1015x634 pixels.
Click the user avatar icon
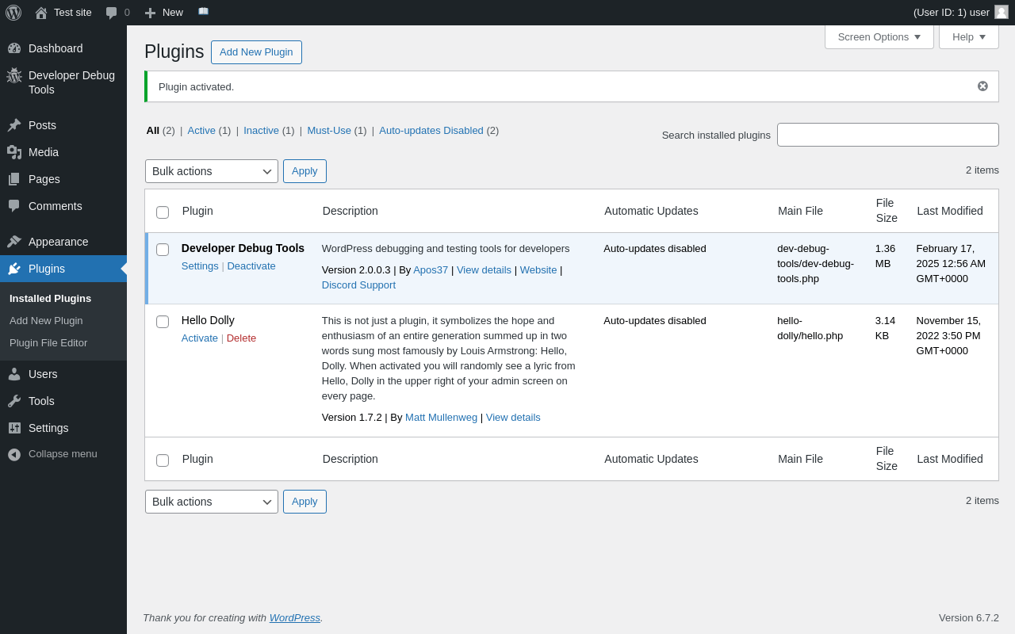pos(1002,12)
